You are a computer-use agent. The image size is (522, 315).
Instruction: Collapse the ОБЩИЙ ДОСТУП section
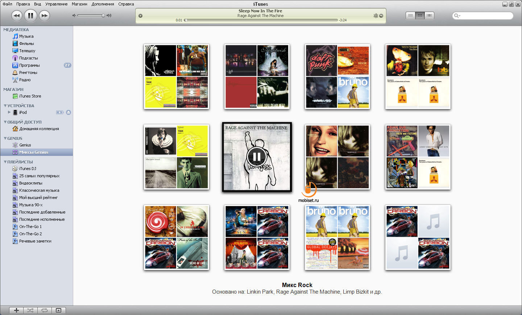tap(5, 122)
